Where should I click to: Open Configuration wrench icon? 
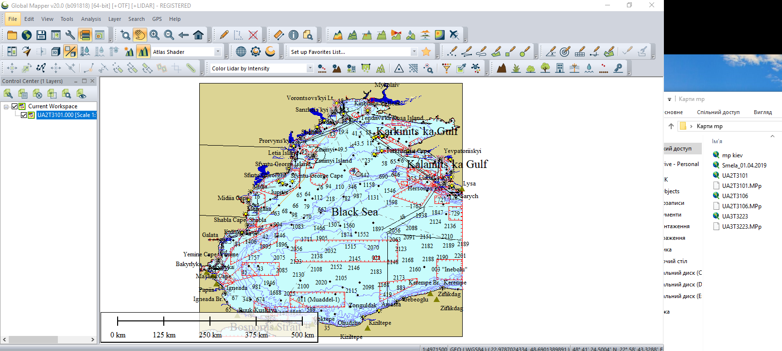(70, 35)
